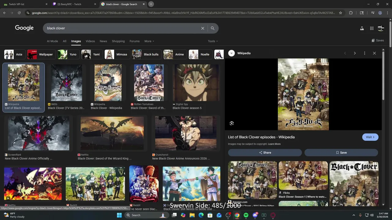Open Spotify from the taskbar

pyautogui.click(x=246, y=215)
